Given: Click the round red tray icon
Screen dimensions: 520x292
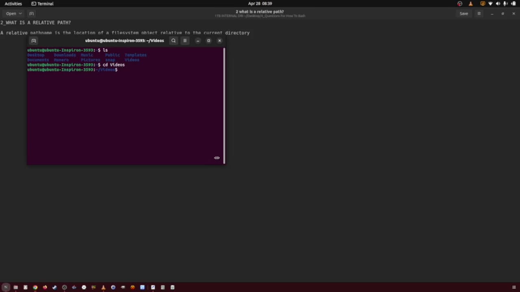Looking at the screenshot, I should coord(460,4).
